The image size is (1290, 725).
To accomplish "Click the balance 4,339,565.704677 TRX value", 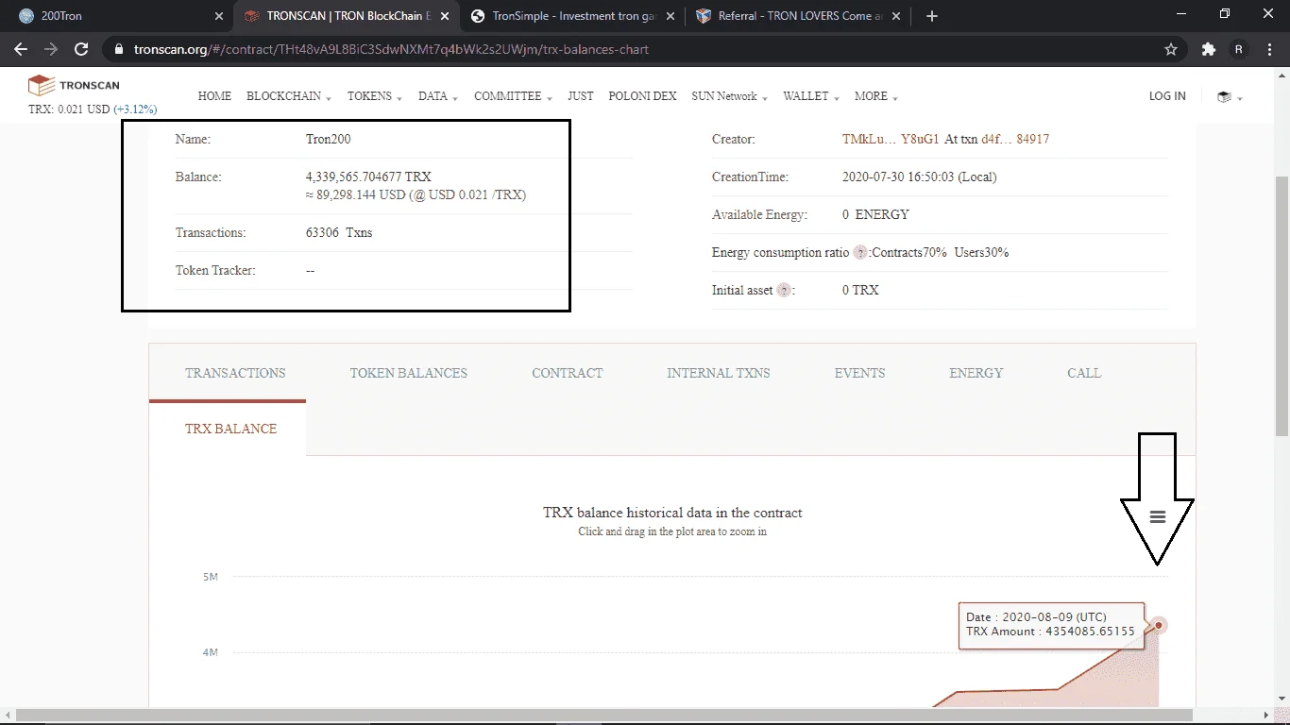I will (x=368, y=177).
